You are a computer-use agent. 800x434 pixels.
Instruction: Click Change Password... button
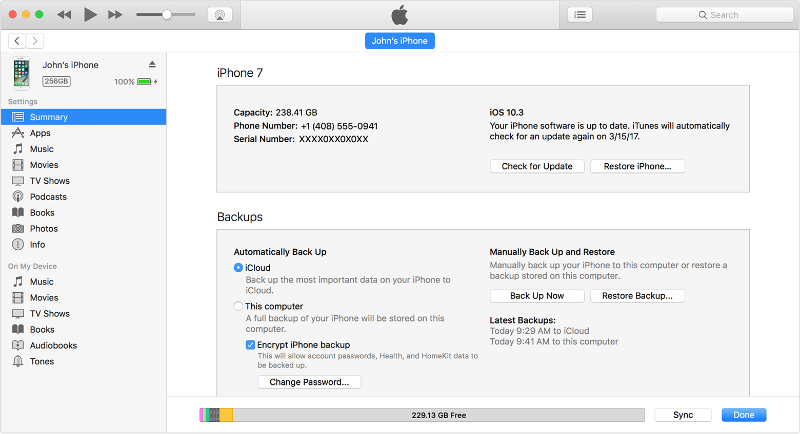point(309,382)
